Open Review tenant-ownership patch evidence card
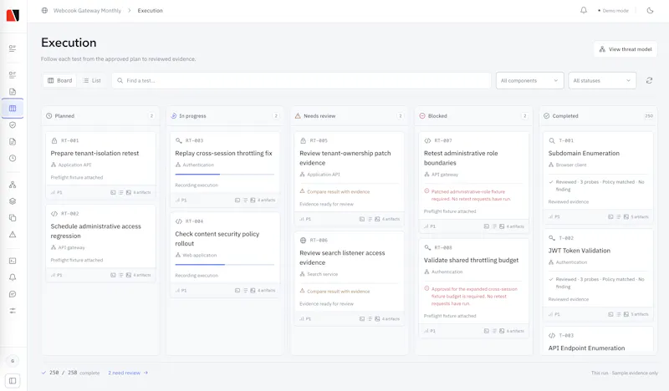669x391 pixels. pos(350,179)
